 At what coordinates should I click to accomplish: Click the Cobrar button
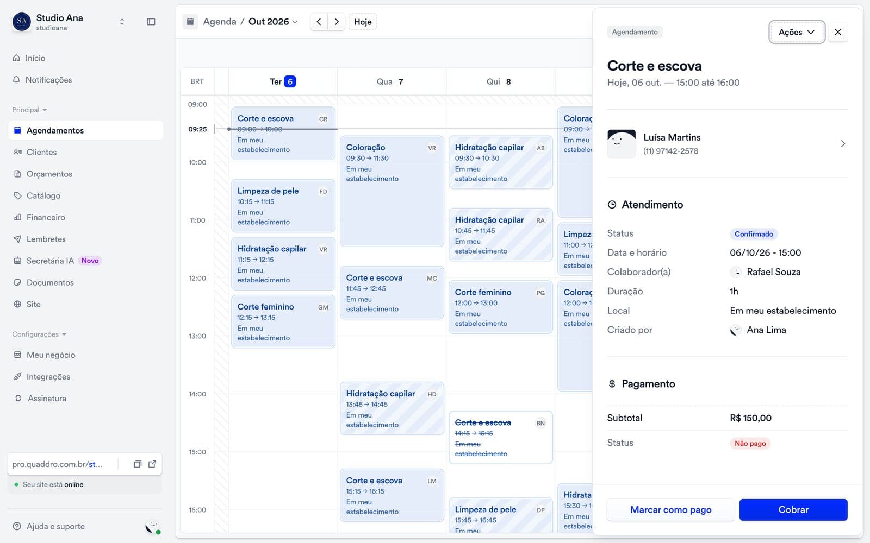793,510
